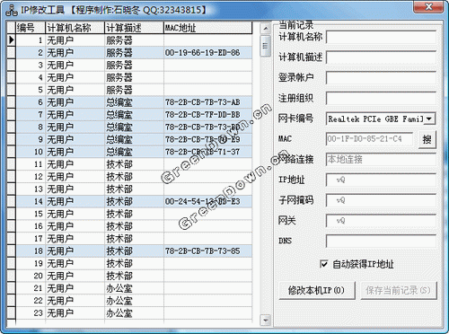Click 技术部 in row 16

click(x=119, y=226)
